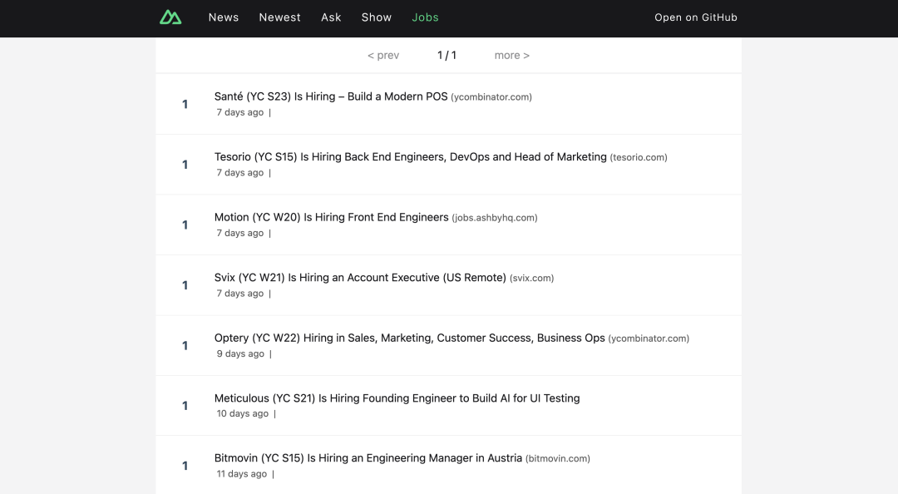This screenshot has width=898, height=494.
Task: Visit the tesorio.com domain link
Action: point(639,158)
